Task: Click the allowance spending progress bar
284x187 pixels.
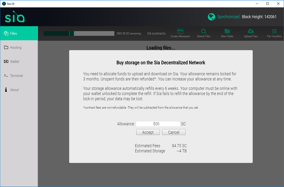Action: (79, 34)
